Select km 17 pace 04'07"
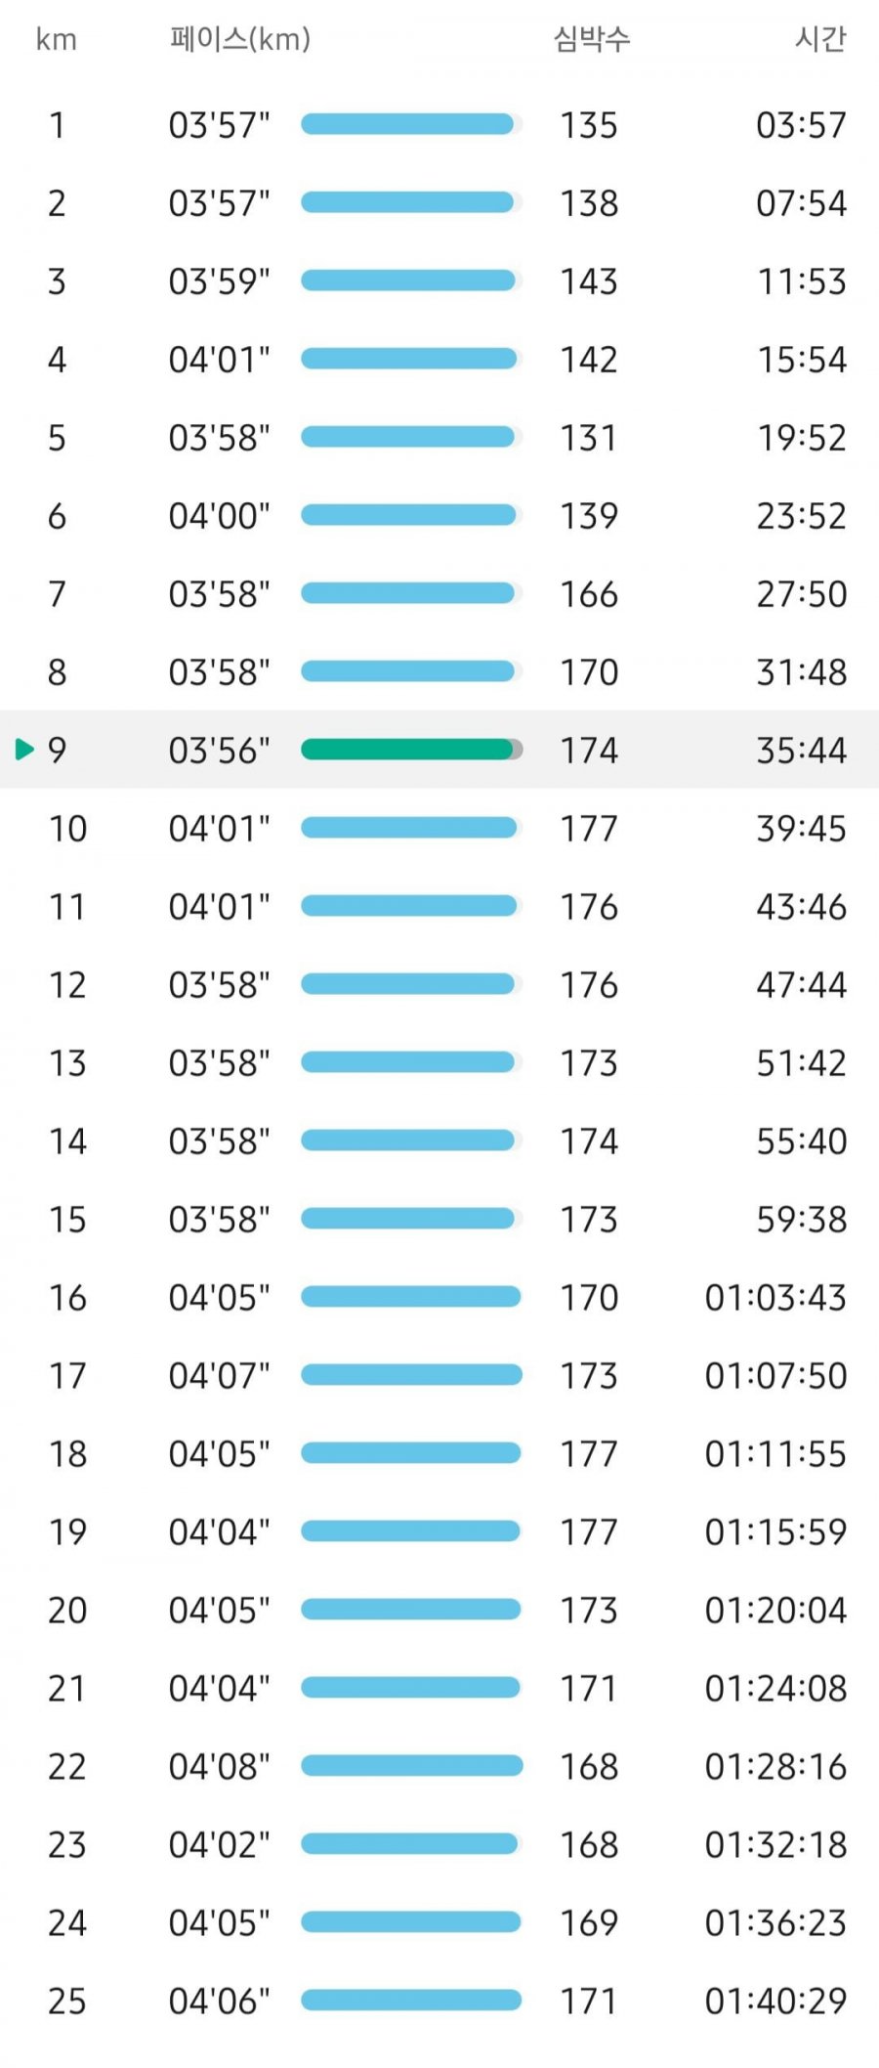This screenshot has height=2068, width=879. coord(219,1375)
